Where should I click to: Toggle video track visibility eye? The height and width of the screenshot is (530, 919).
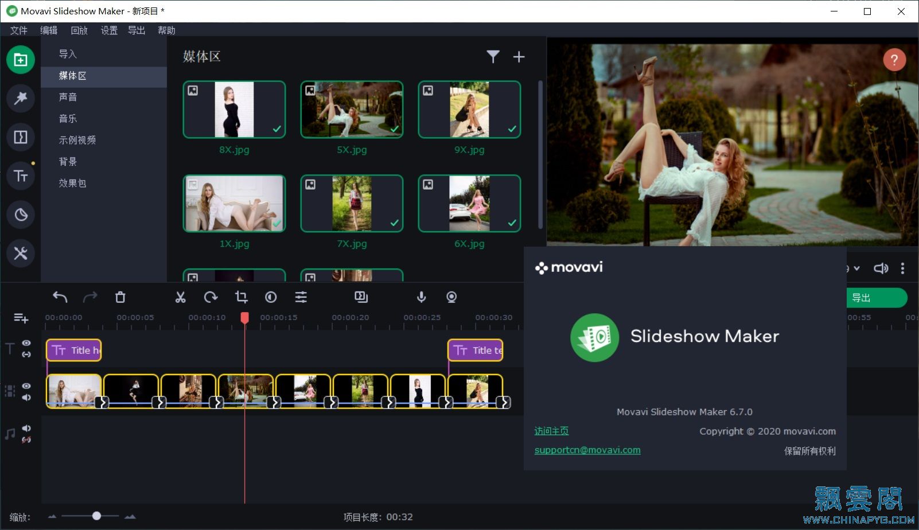26,386
